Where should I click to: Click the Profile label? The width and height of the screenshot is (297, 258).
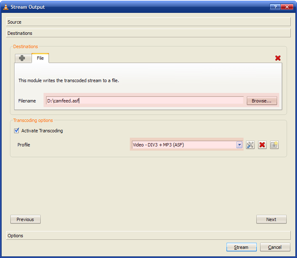pos(24,145)
